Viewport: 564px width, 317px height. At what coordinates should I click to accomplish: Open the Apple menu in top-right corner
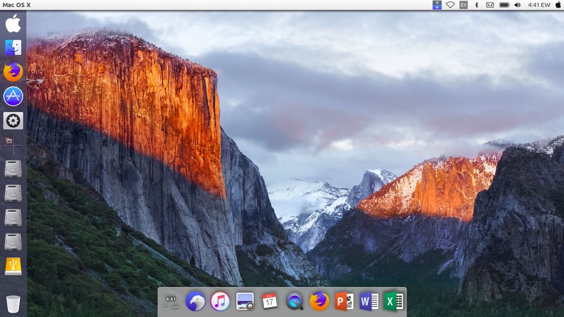(x=557, y=5)
